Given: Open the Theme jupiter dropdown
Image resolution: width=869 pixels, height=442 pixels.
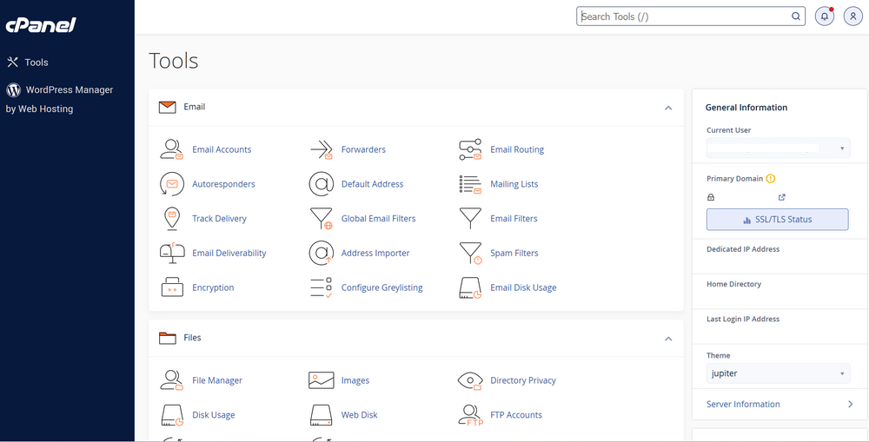Looking at the screenshot, I should pos(778,373).
